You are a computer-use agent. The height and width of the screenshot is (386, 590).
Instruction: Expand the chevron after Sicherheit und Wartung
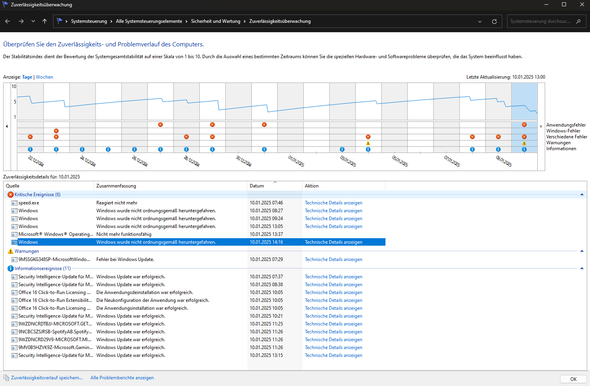[x=245, y=21]
